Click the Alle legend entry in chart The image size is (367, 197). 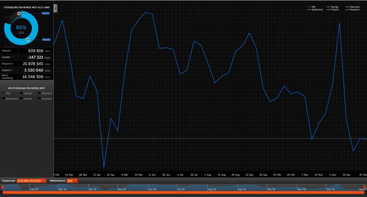click(312, 7)
